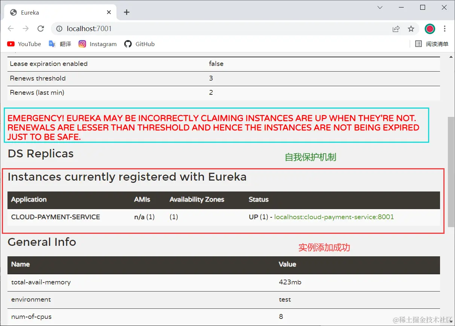Image resolution: width=455 pixels, height=326 pixels.
Task: Click the UP (1) status text
Action: pyautogui.click(x=259, y=217)
